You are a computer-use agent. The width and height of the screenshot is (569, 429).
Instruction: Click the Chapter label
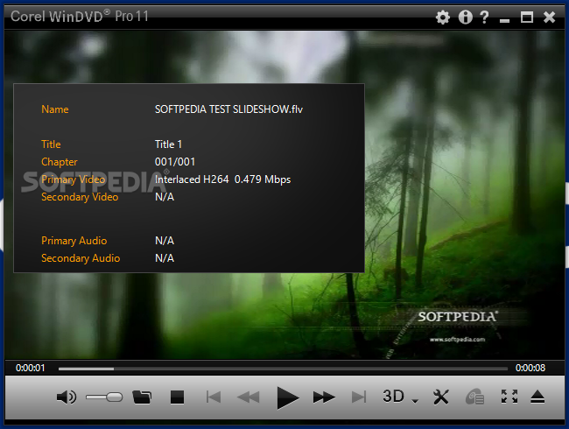pyautogui.click(x=60, y=162)
